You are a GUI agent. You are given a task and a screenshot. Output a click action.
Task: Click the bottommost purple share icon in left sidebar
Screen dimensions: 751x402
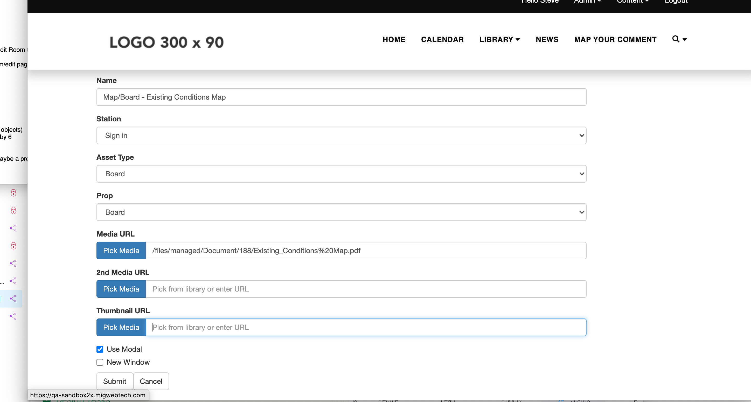pos(13,316)
